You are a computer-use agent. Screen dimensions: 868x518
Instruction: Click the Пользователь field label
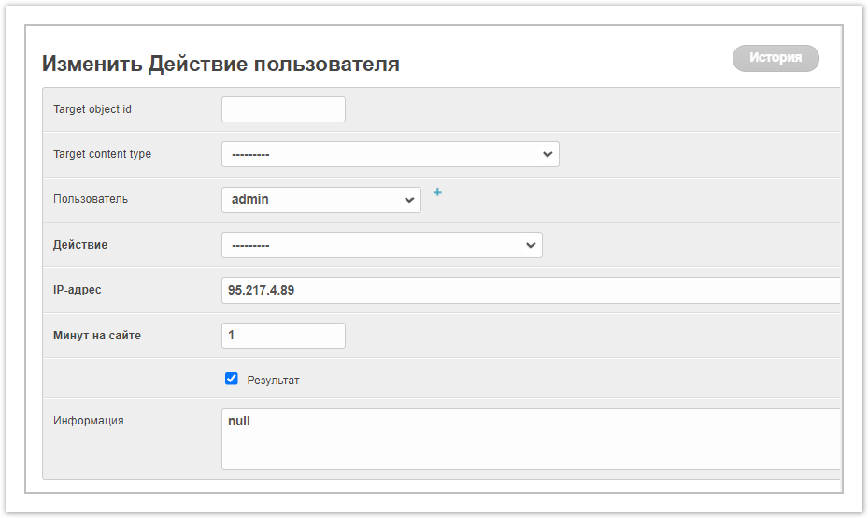coord(91,199)
